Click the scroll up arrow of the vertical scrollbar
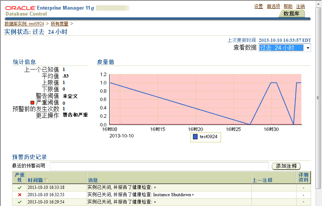322x206 pixels. pos(318,3)
